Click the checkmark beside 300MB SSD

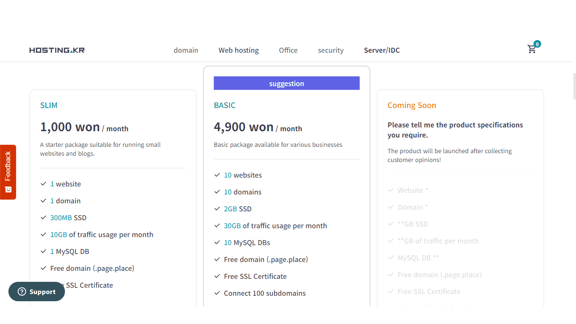[x=43, y=218]
